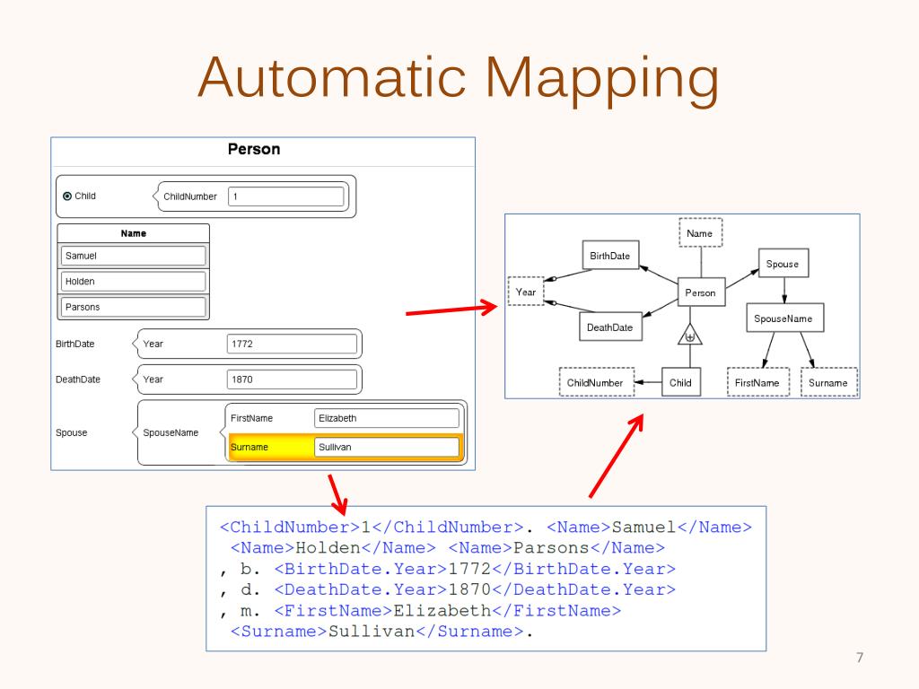Click the opening BirthDate.Year XML tag

click(361, 569)
